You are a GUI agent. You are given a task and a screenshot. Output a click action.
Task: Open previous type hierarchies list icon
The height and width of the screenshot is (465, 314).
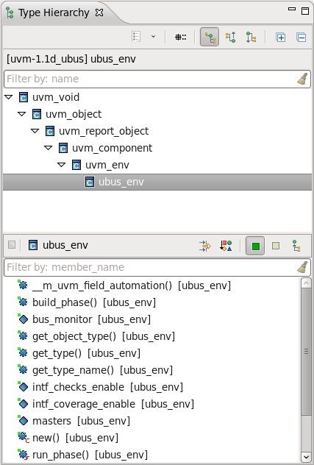click(136, 37)
